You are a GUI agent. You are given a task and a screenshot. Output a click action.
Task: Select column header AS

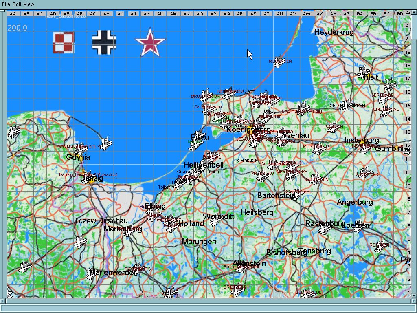point(253,14)
